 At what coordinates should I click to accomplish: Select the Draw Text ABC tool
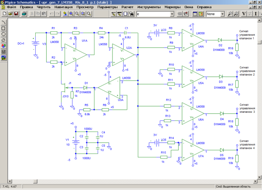(x=3, y=46)
